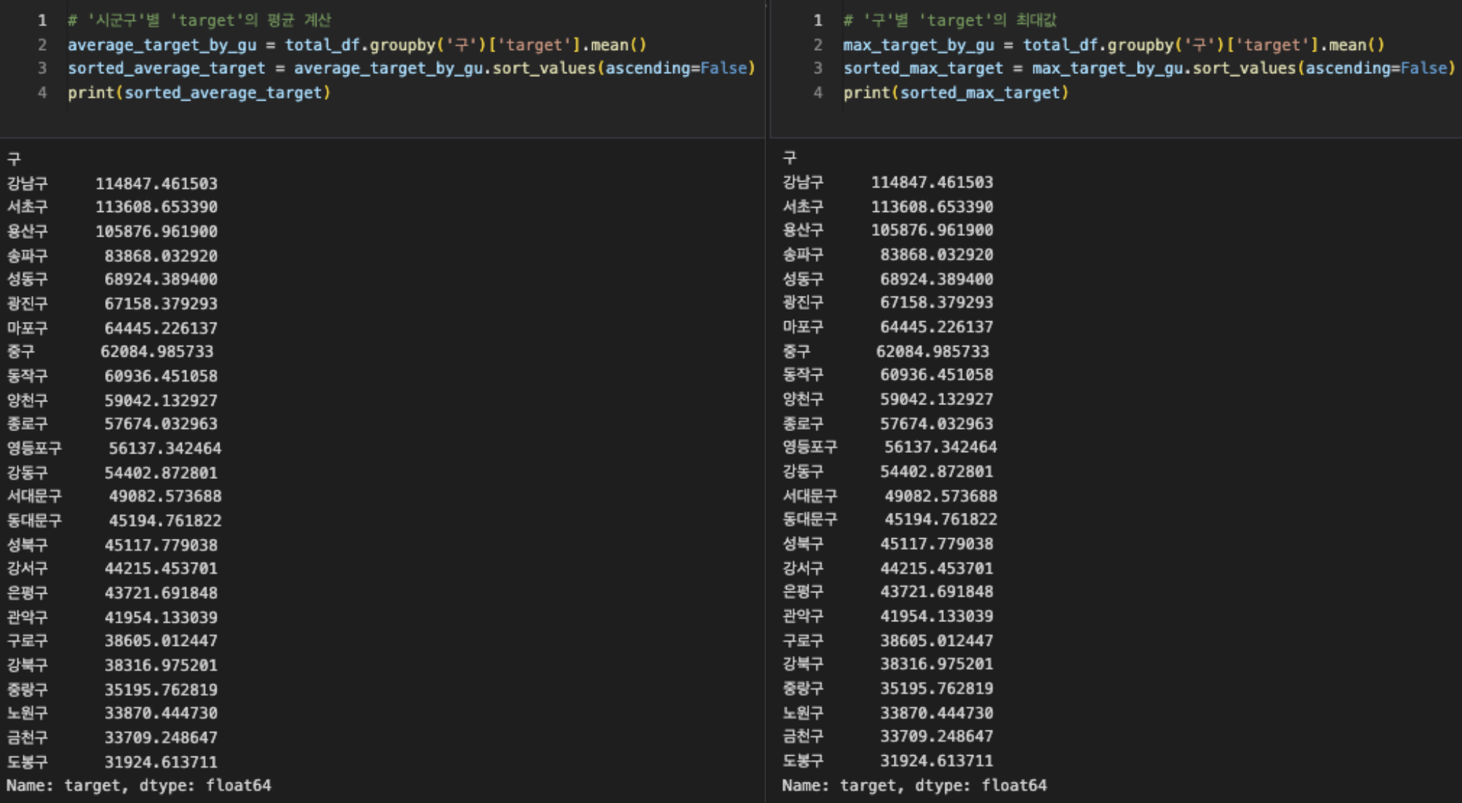This screenshot has width=1462, height=803.
Task: Click 서초구 row in left output
Action: click(x=112, y=207)
